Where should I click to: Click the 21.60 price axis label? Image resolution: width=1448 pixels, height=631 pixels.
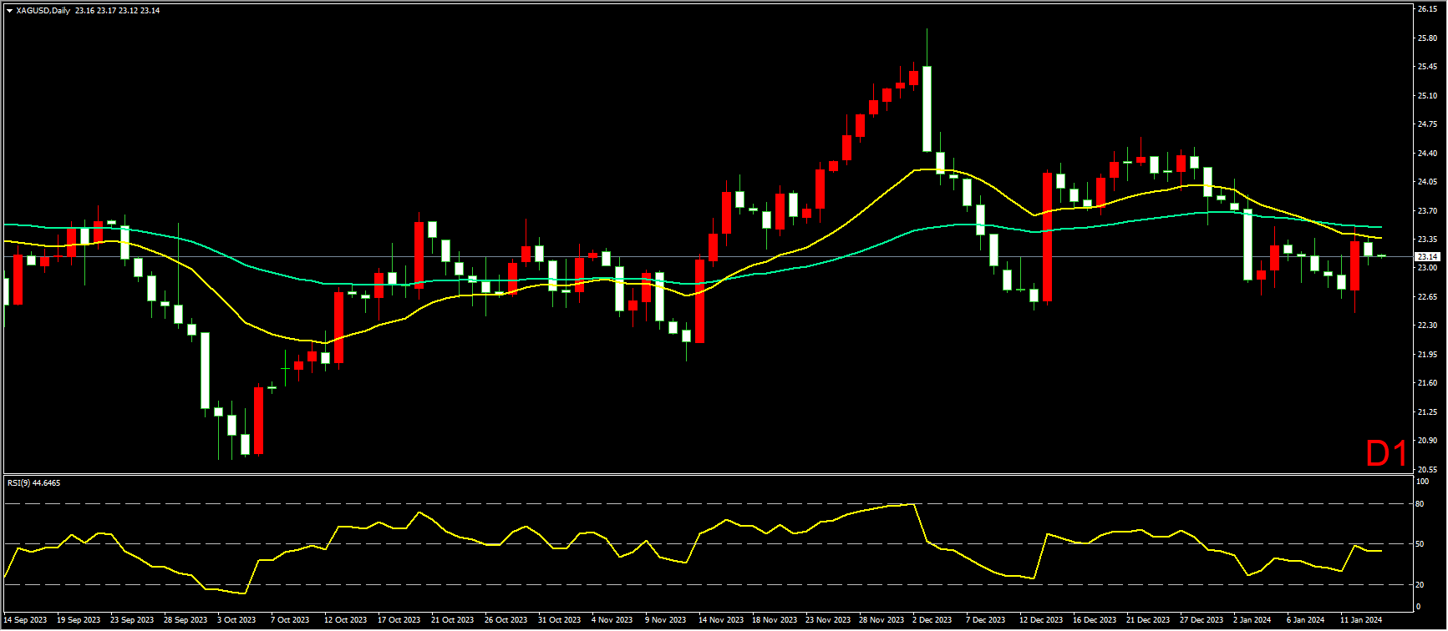click(1427, 383)
